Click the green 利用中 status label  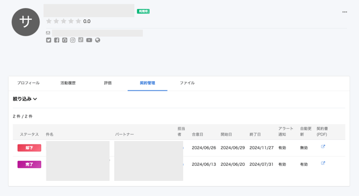(143, 11)
